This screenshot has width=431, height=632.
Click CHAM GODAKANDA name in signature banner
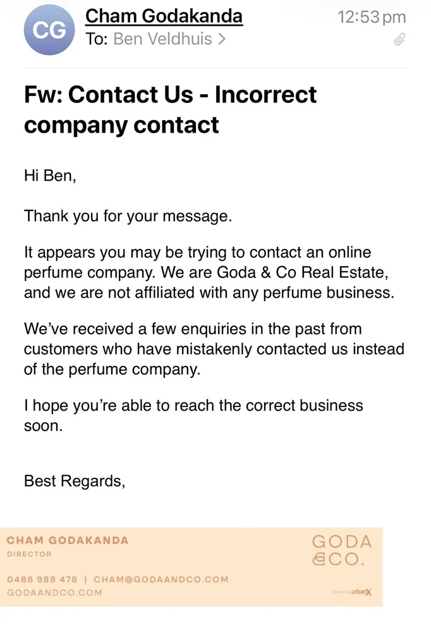pos(68,540)
